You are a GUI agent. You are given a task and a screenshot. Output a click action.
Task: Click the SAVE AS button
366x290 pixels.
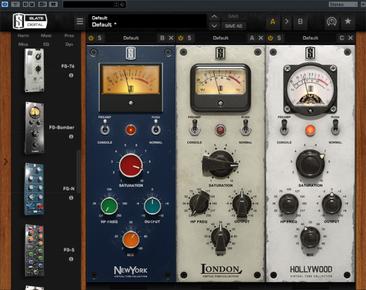click(233, 26)
